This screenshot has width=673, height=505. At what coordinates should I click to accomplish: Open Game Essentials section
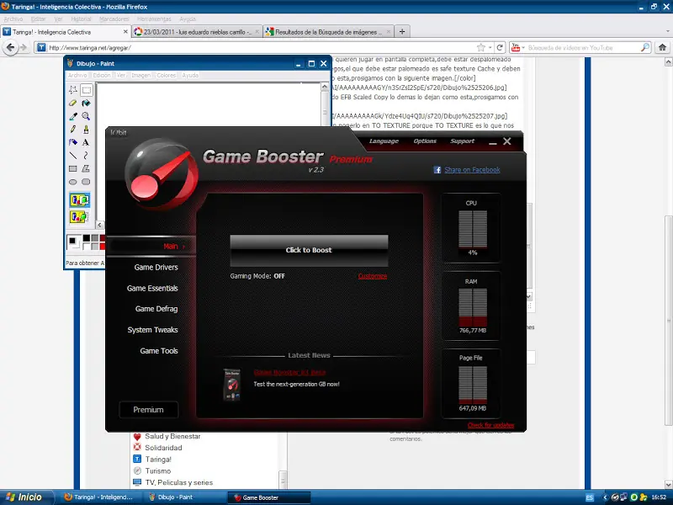tap(152, 288)
